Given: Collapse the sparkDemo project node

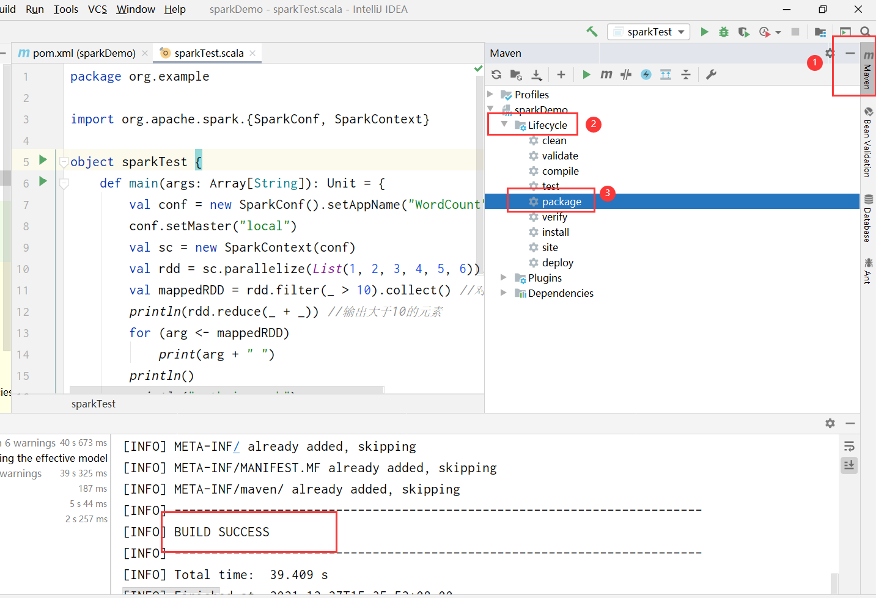Looking at the screenshot, I should pos(490,109).
